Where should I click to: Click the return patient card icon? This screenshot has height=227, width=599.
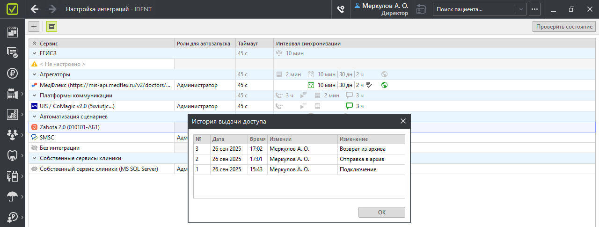(x=421, y=9)
